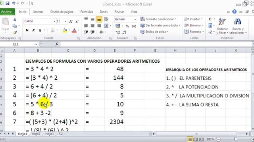
Task: Align text left in the cell
Action: point(86,26)
